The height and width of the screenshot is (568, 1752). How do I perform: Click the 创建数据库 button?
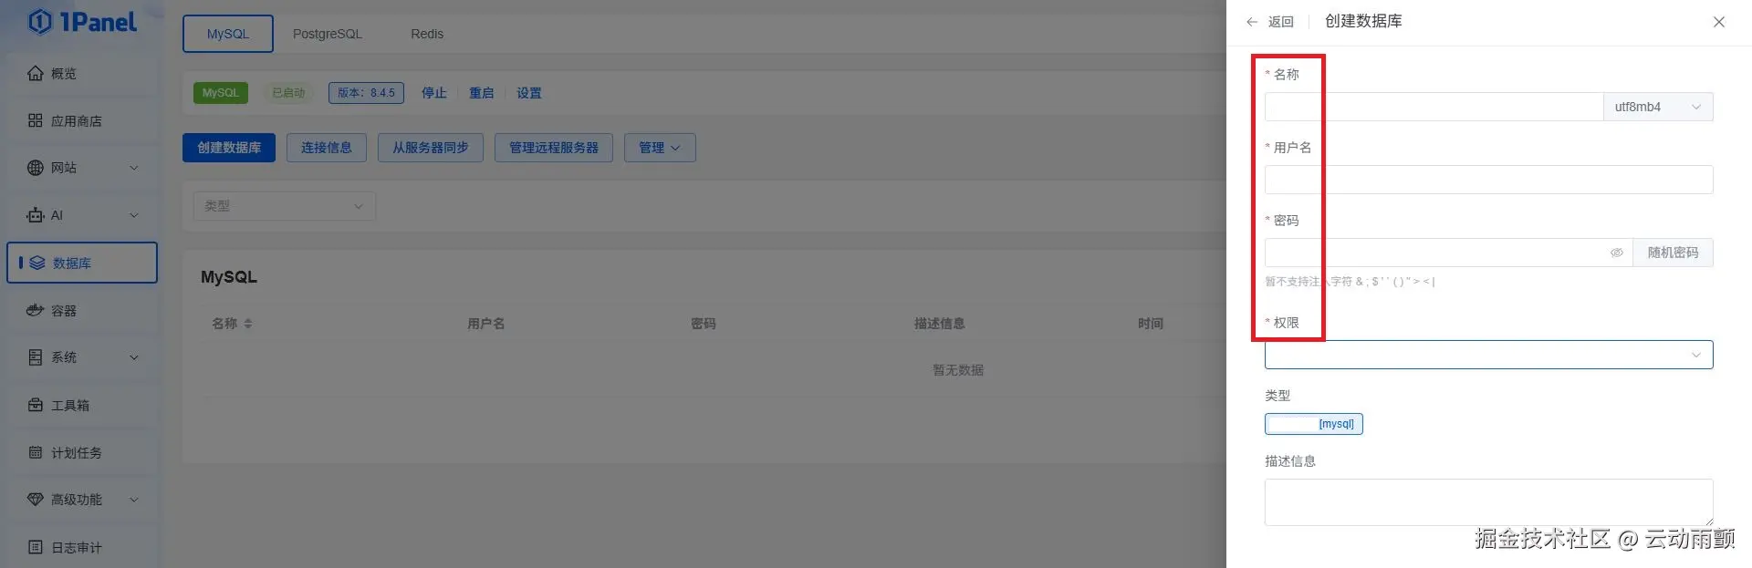(229, 148)
